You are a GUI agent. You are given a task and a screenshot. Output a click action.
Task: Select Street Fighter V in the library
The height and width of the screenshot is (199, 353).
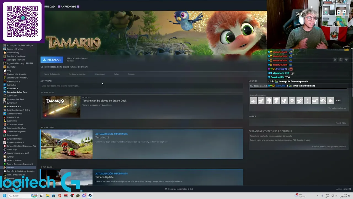[x=13, y=81]
